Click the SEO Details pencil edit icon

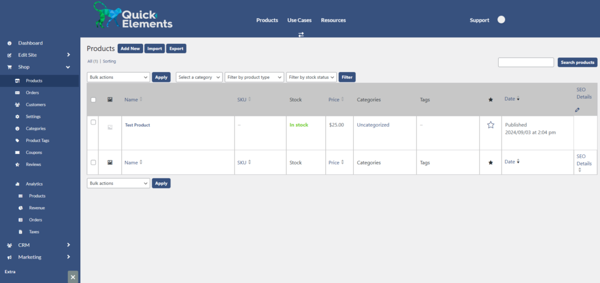coord(577,110)
